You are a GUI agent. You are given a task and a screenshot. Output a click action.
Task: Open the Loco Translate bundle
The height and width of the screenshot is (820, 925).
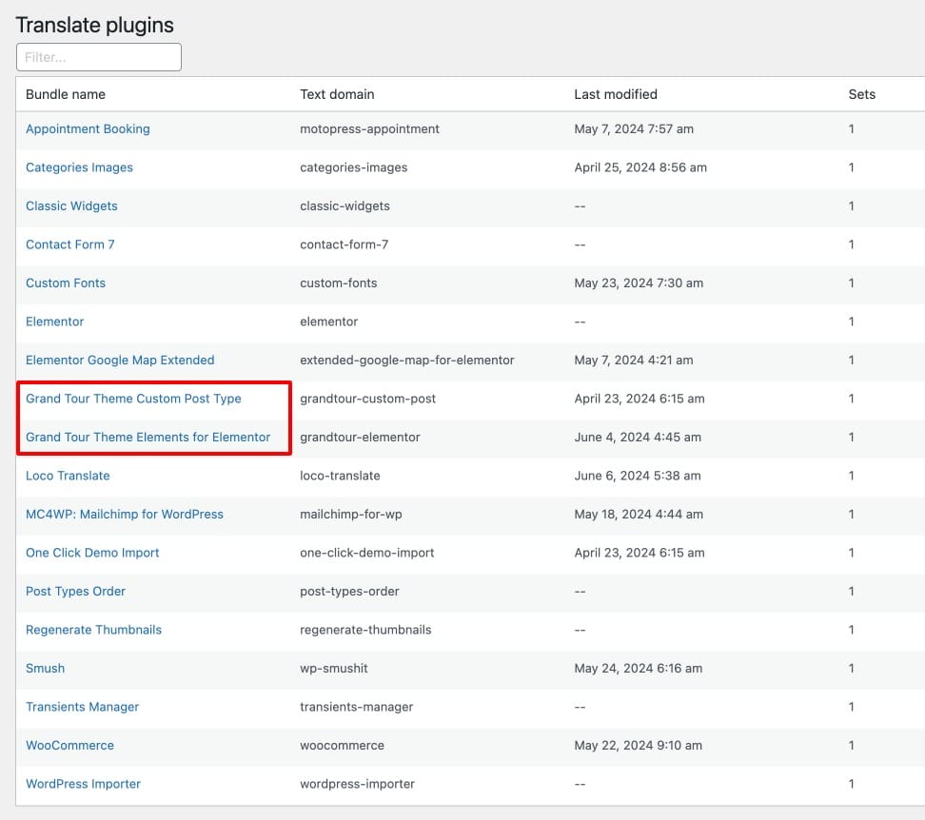click(x=68, y=476)
